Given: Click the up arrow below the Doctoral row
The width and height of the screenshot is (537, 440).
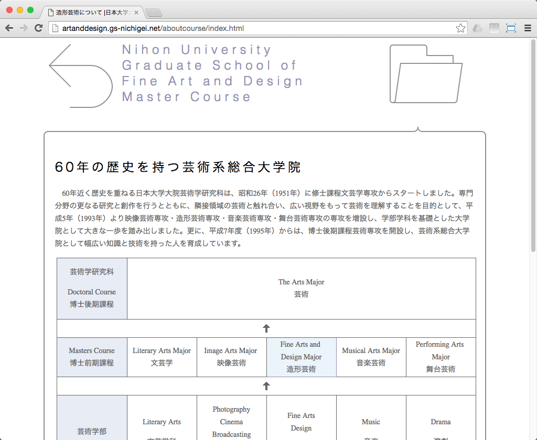Looking at the screenshot, I should pyautogui.click(x=266, y=328).
